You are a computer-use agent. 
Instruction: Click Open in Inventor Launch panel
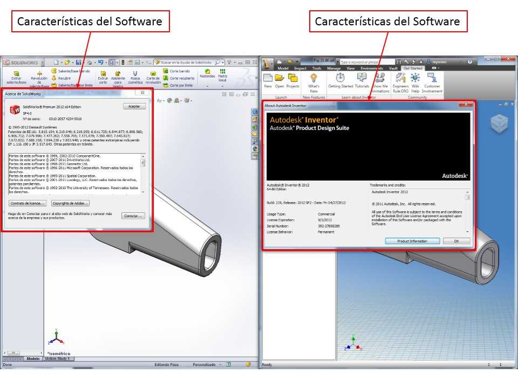pos(280,81)
